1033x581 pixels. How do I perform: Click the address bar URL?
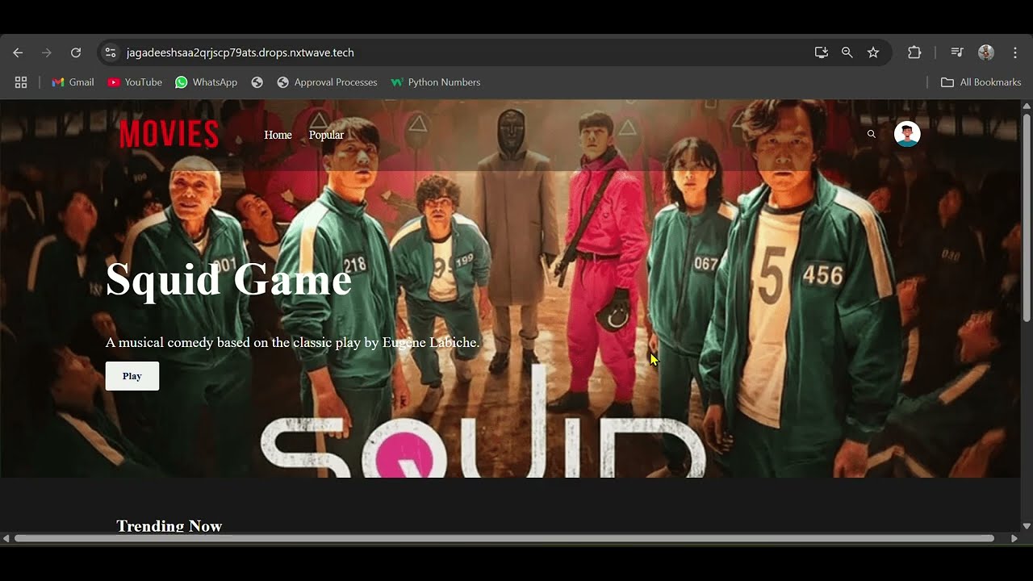coord(240,52)
